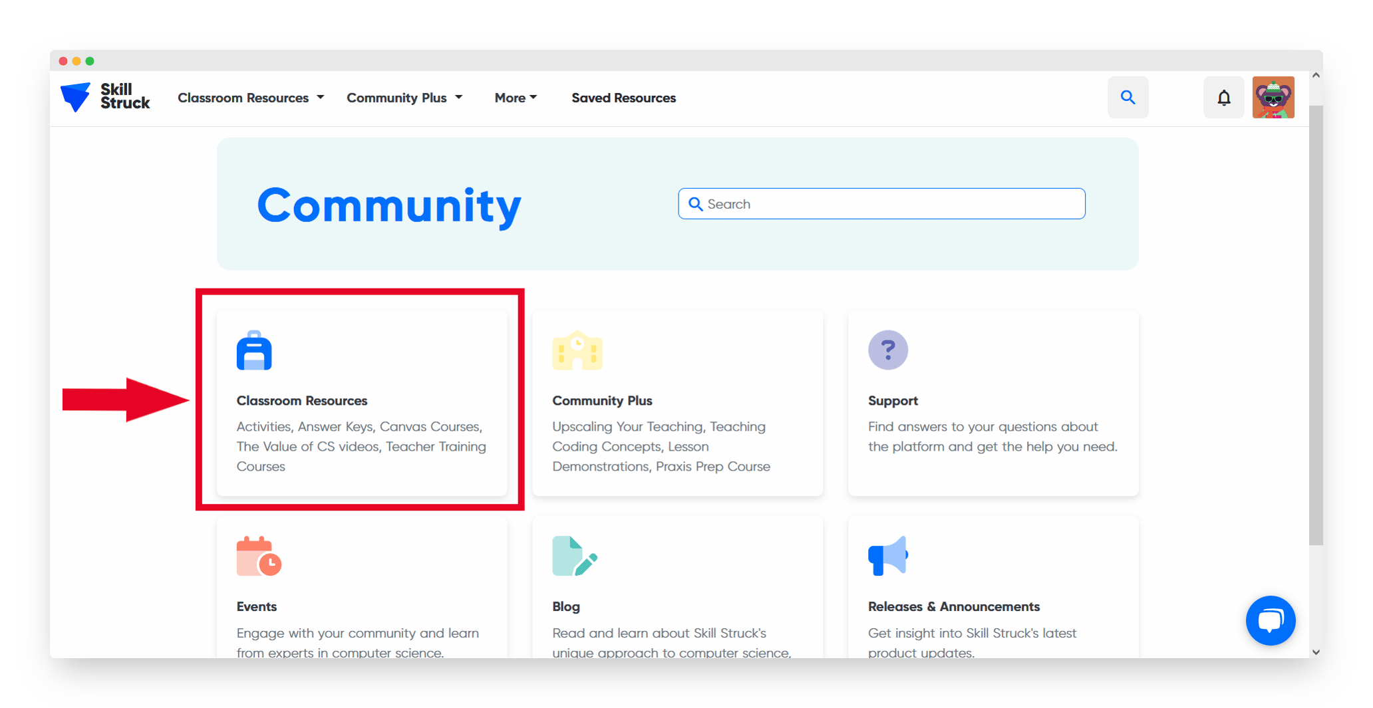Click the question mark Support icon

887,350
